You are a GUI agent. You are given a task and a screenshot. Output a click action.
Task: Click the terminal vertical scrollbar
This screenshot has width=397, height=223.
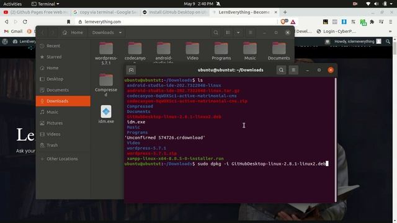point(336,139)
